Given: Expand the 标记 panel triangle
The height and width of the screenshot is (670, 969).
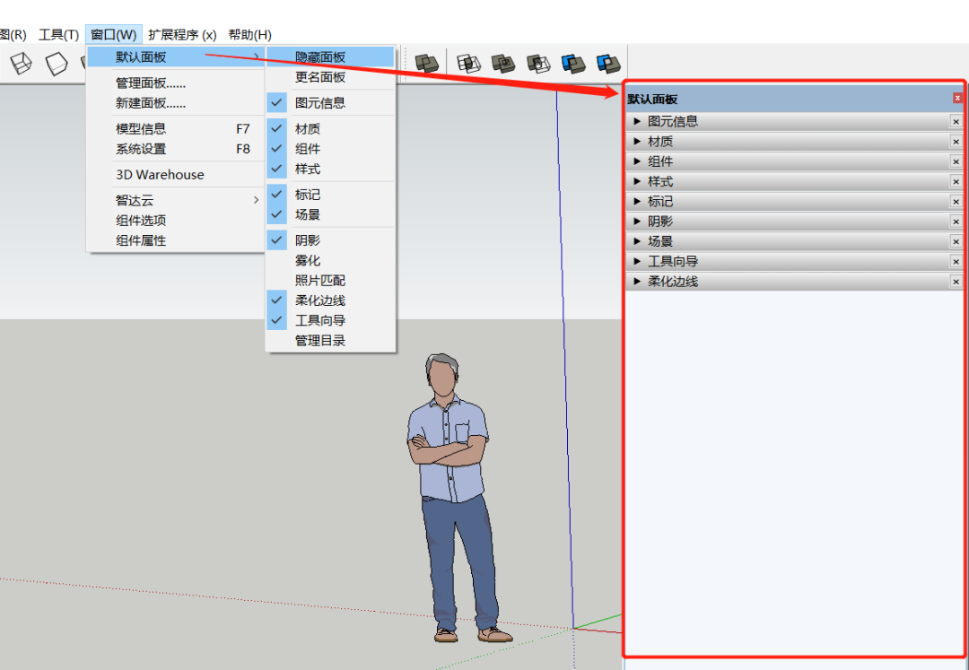Looking at the screenshot, I should (637, 201).
